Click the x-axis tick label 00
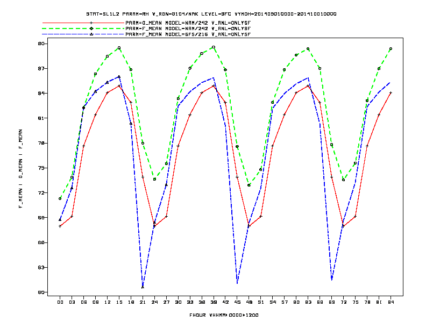 tap(60, 302)
